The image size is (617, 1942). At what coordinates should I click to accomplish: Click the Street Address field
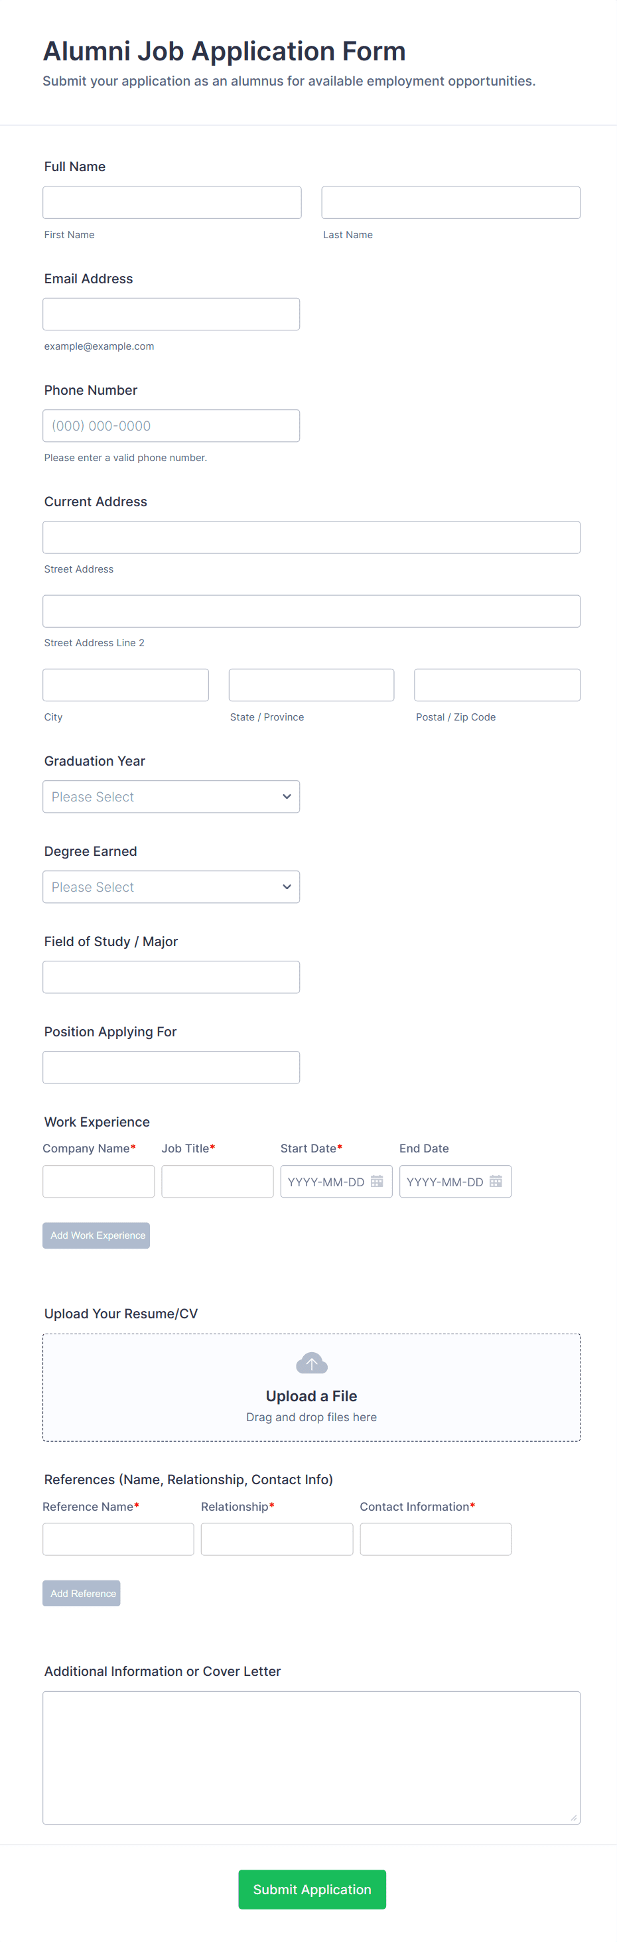coord(310,537)
